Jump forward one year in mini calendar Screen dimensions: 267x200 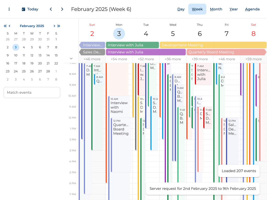point(59,26)
